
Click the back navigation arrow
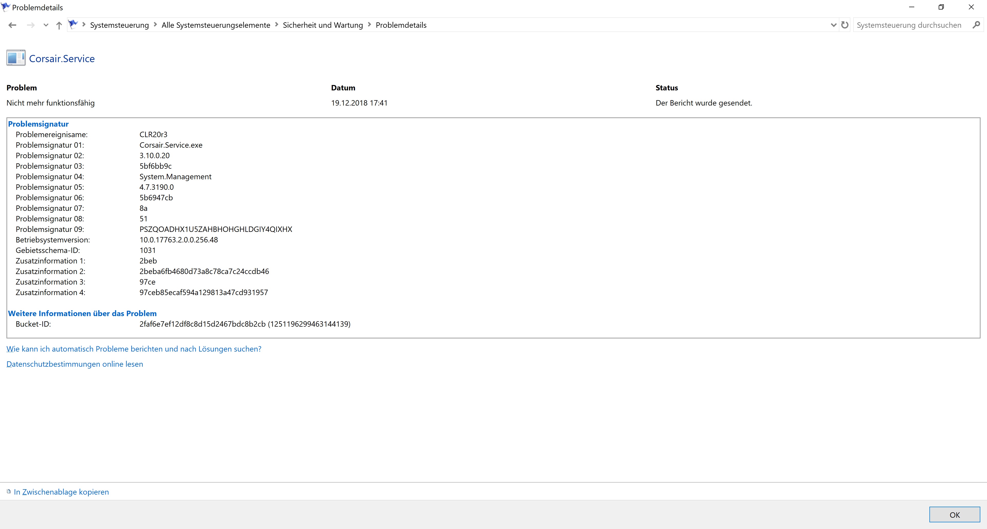tap(12, 25)
